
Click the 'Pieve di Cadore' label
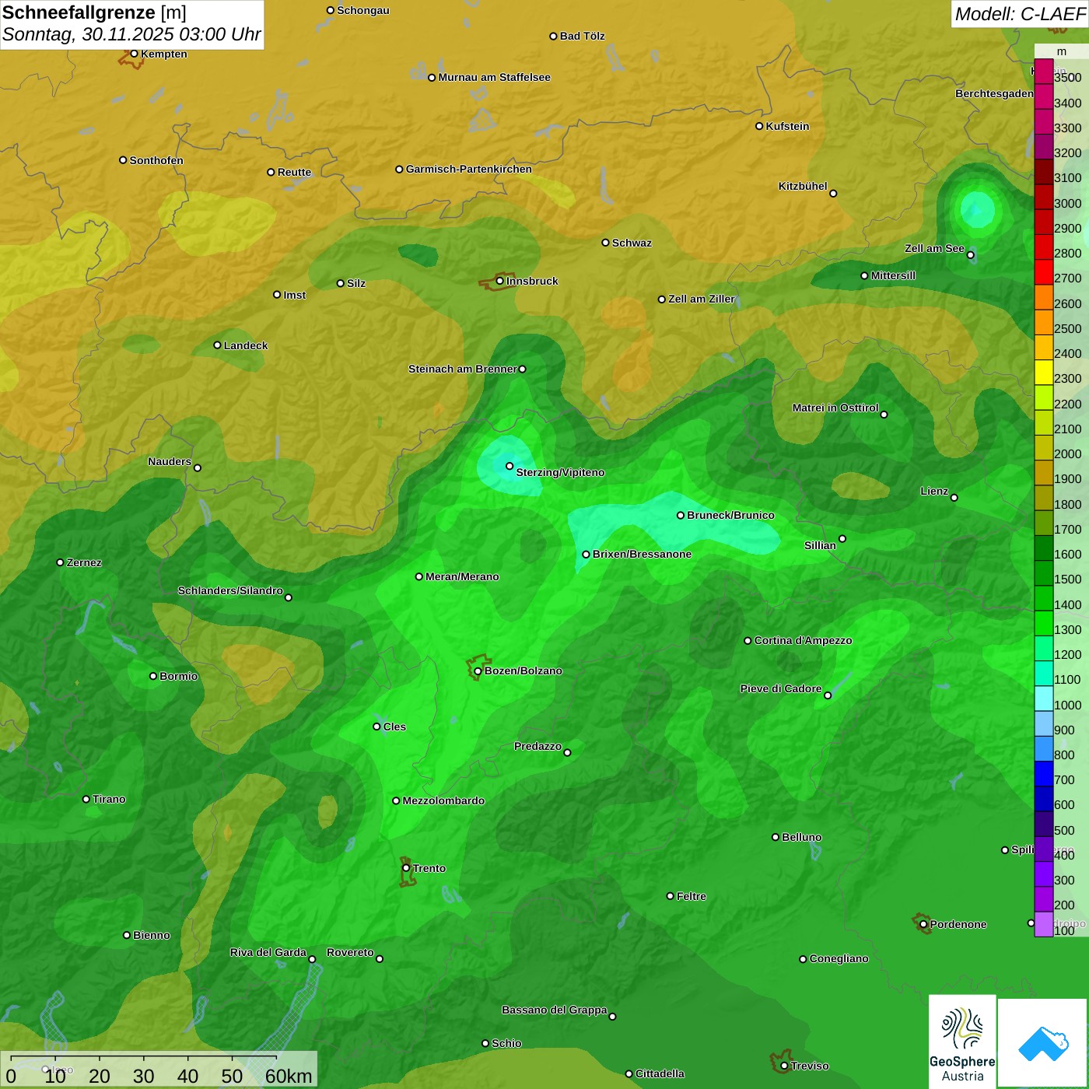[x=781, y=688]
